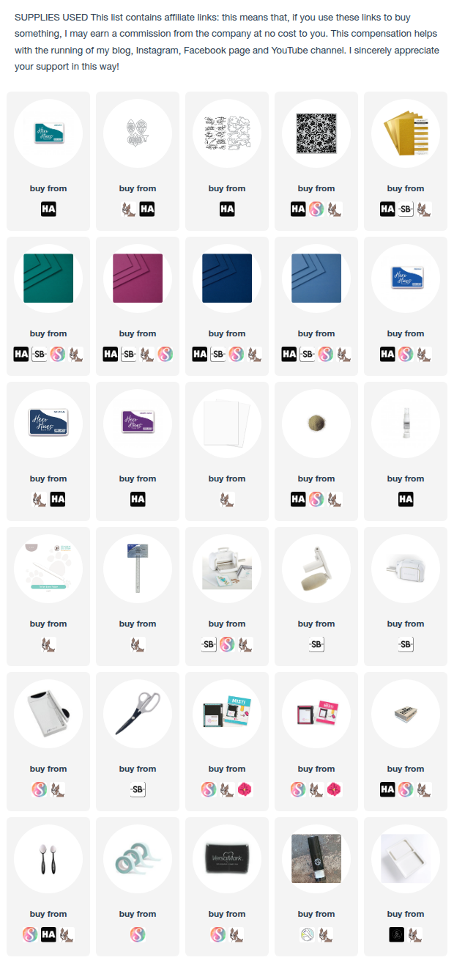
Task: Click the SB icon under the gold foil cardstock
Action: pyautogui.click(x=406, y=209)
